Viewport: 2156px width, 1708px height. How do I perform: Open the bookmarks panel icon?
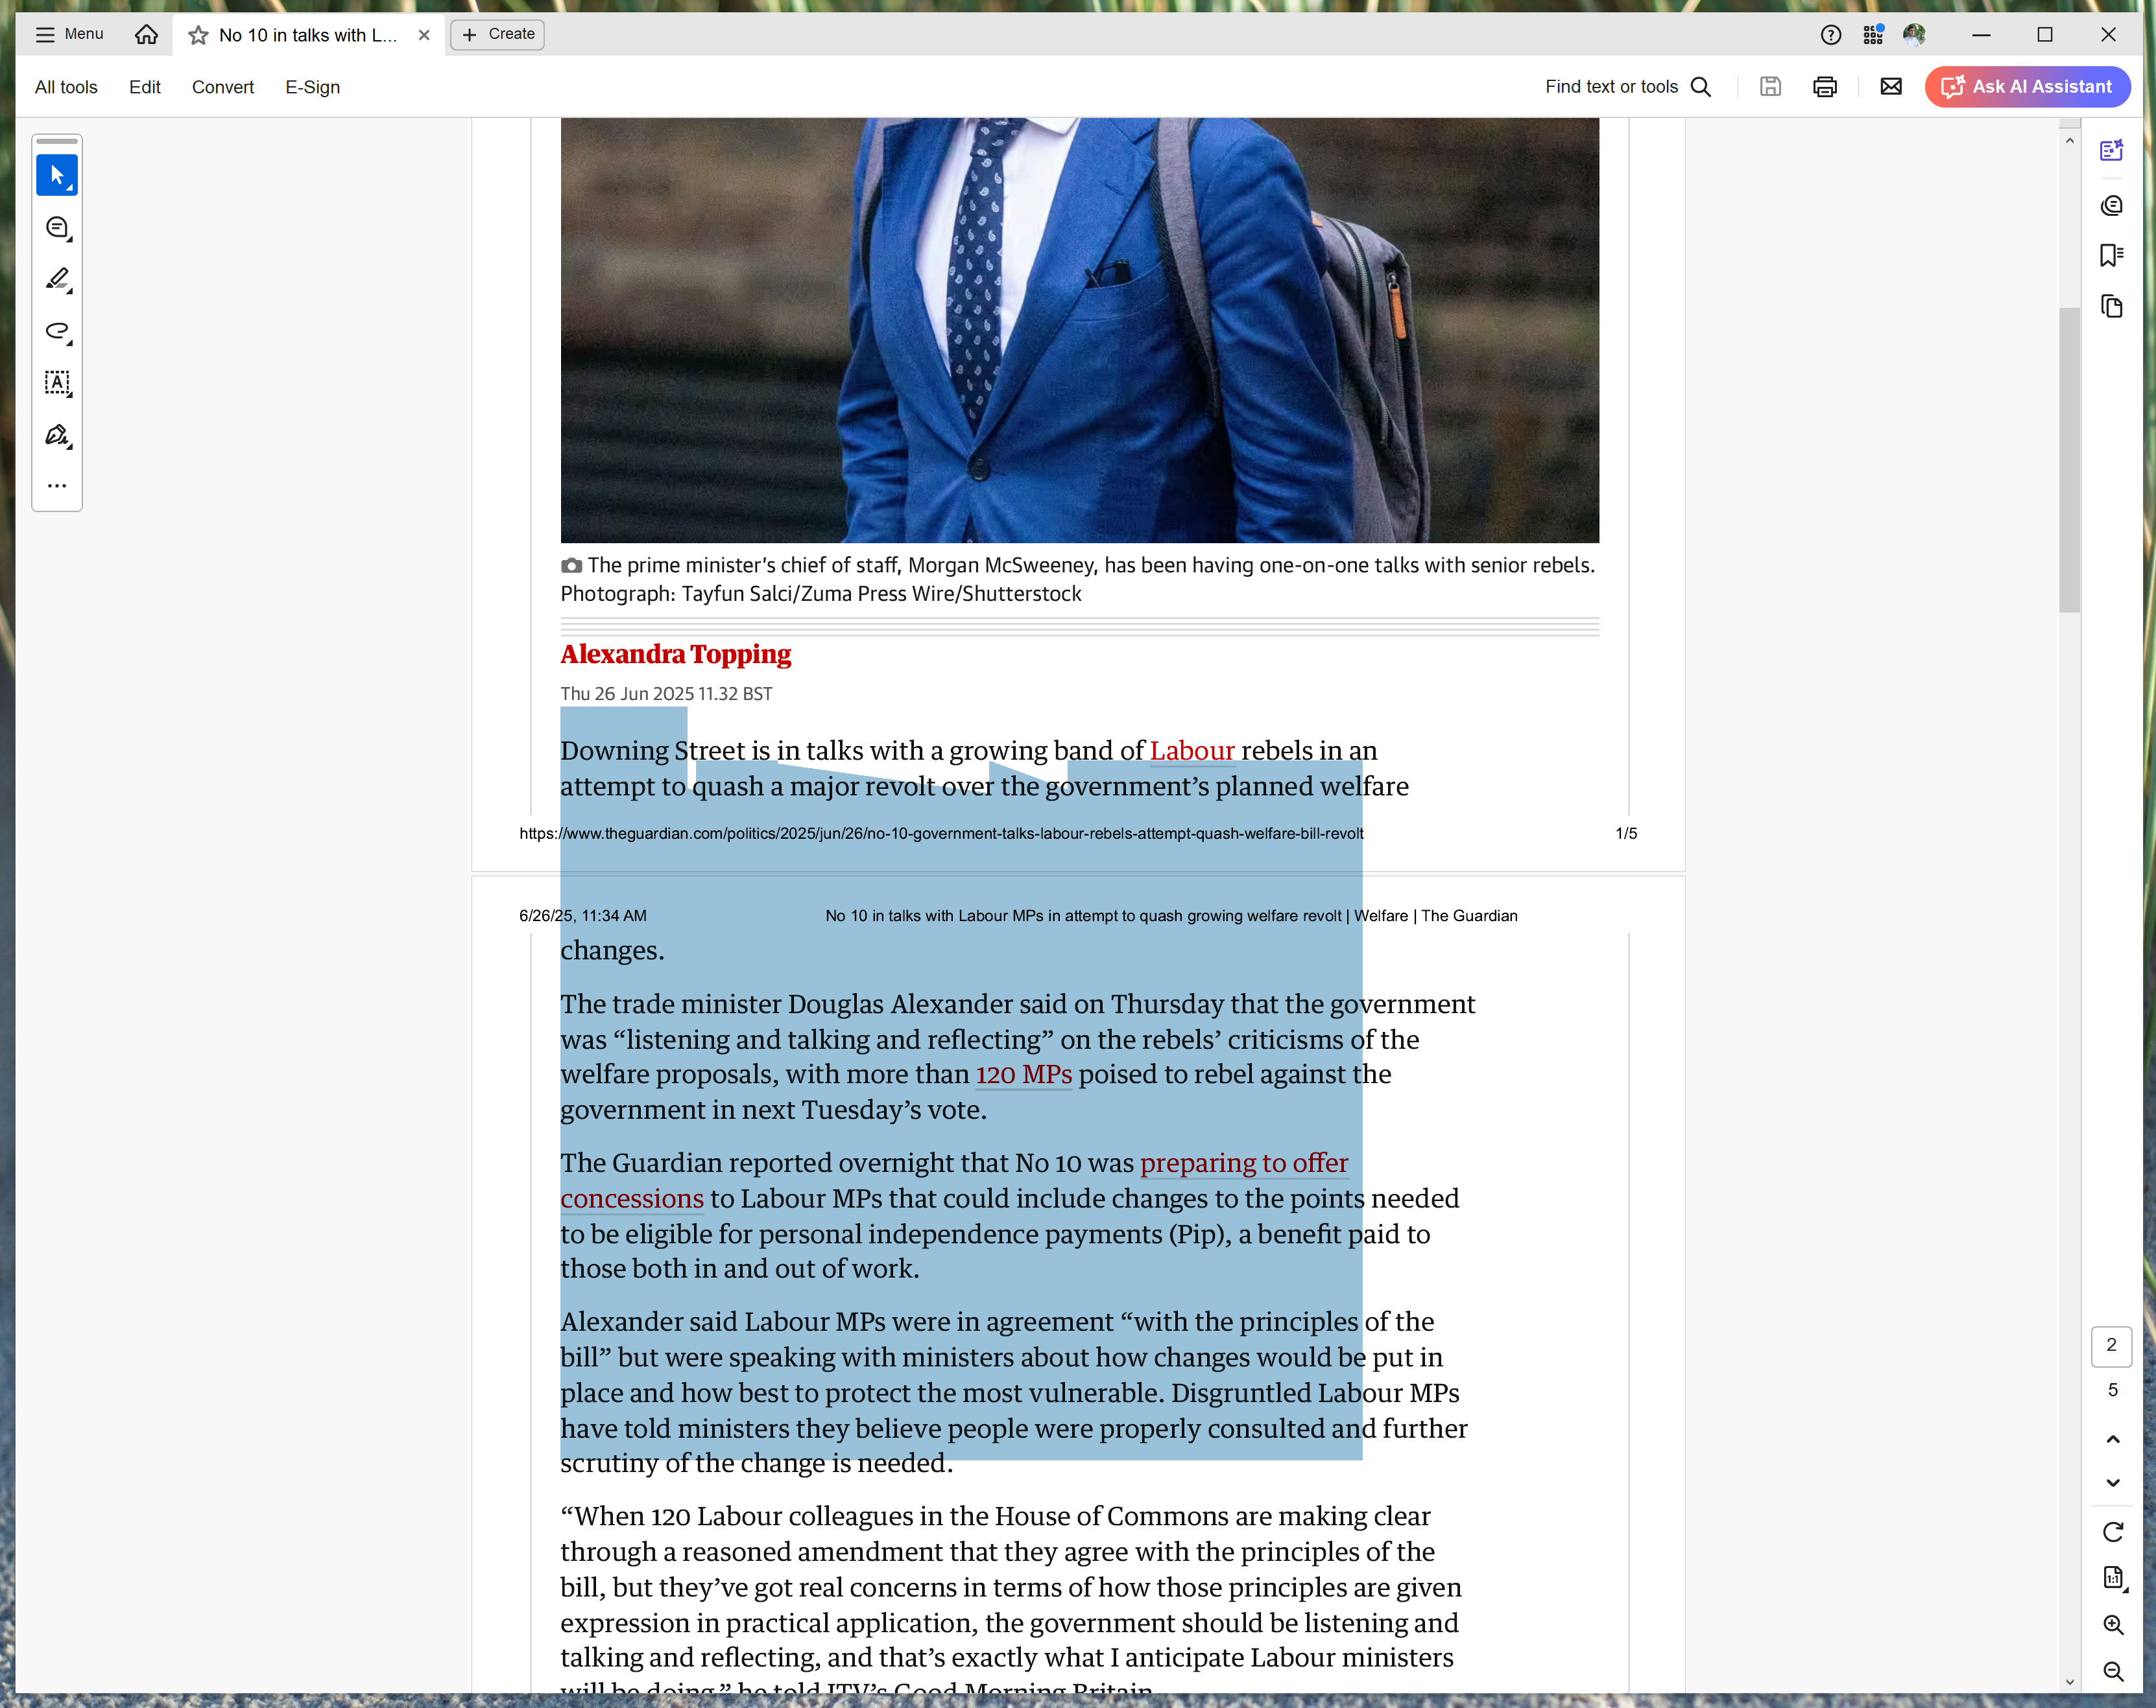2111,256
